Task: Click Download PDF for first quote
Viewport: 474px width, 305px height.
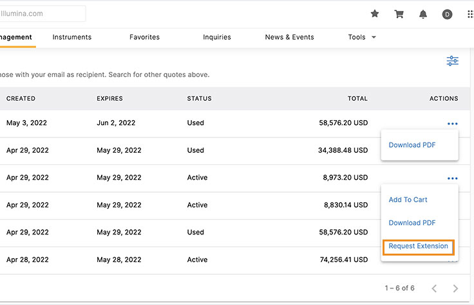Action: (412, 145)
